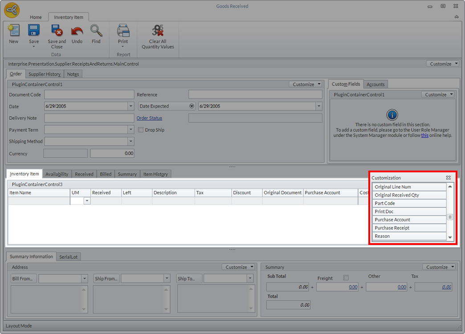Image resolution: width=465 pixels, height=334 pixels.
Task: Click the Print icon
Action: click(123, 31)
